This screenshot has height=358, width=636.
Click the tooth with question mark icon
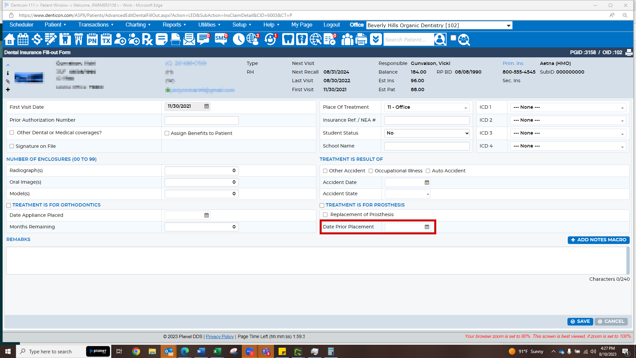click(302, 39)
